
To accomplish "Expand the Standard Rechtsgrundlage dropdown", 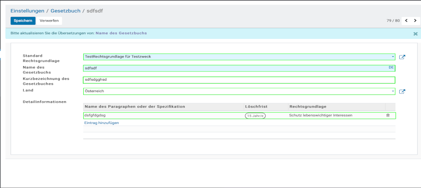I will pos(393,57).
